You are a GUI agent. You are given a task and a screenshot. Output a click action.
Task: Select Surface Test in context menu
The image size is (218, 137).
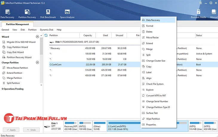(x=159, y=113)
